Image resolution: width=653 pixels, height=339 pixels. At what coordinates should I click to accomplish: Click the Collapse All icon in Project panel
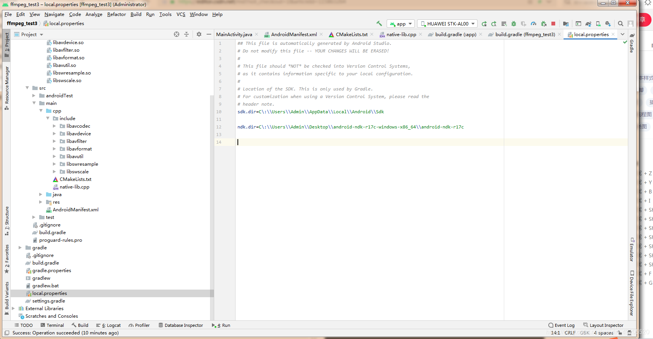(x=186, y=34)
